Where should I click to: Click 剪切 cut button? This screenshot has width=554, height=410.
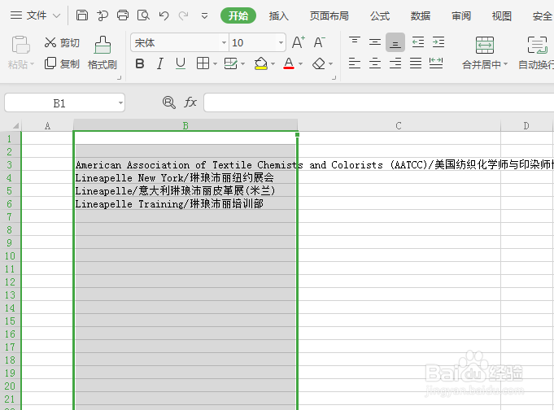point(62,43)
